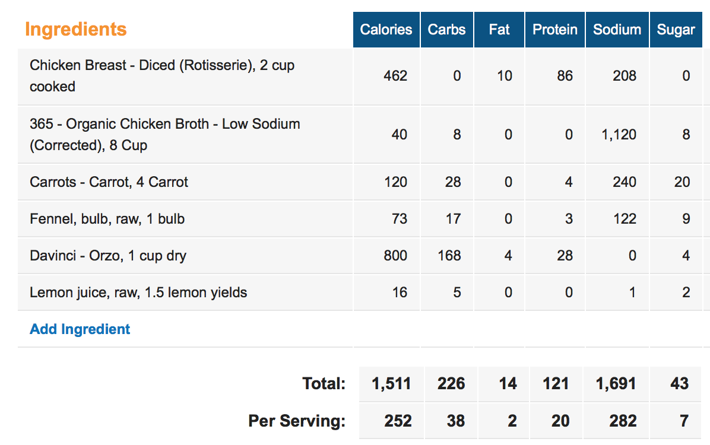The height and width of the screenshot is (445, 710).
Task: Click the Fat column header
Action: click(x=499, y=30)
